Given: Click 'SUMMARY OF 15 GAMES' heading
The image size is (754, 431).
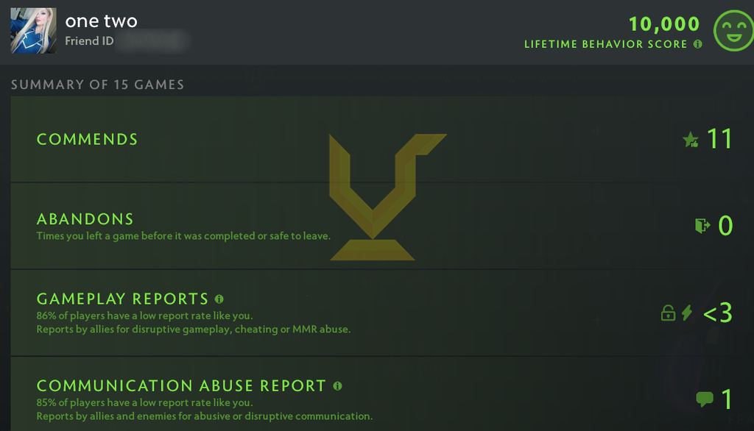Looking at the screenshot, I should [x=98, y=85].
